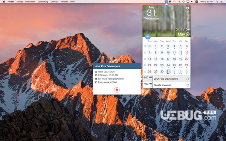226x141 pixels.
Task: Select May 6 in the calendar
Action: coord(187,46)
